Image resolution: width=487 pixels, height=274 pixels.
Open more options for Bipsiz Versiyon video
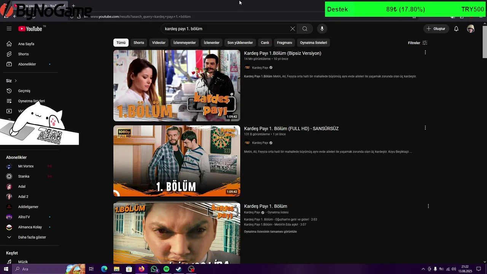(425, 53)
